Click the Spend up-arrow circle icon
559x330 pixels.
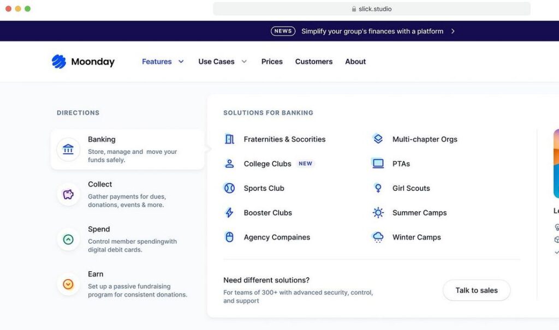[x=68, y=239]
